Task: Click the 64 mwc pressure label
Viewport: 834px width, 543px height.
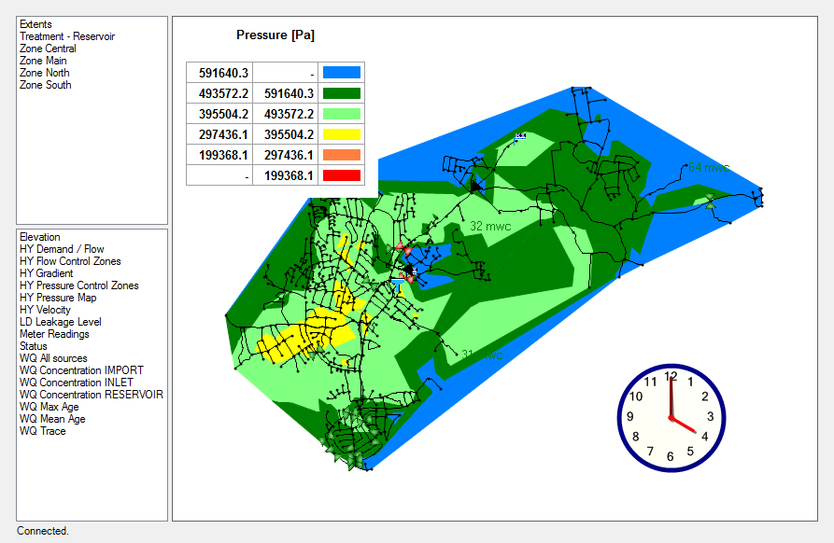Action: pos(708,168)
